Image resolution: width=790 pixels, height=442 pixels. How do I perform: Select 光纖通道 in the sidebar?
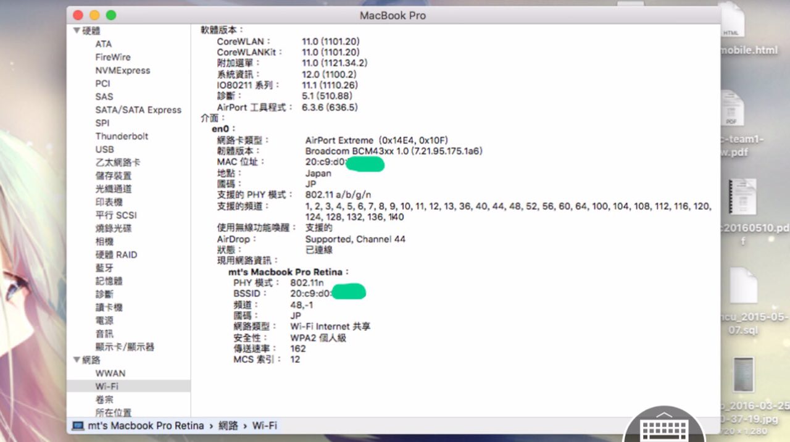coord(113,189)
